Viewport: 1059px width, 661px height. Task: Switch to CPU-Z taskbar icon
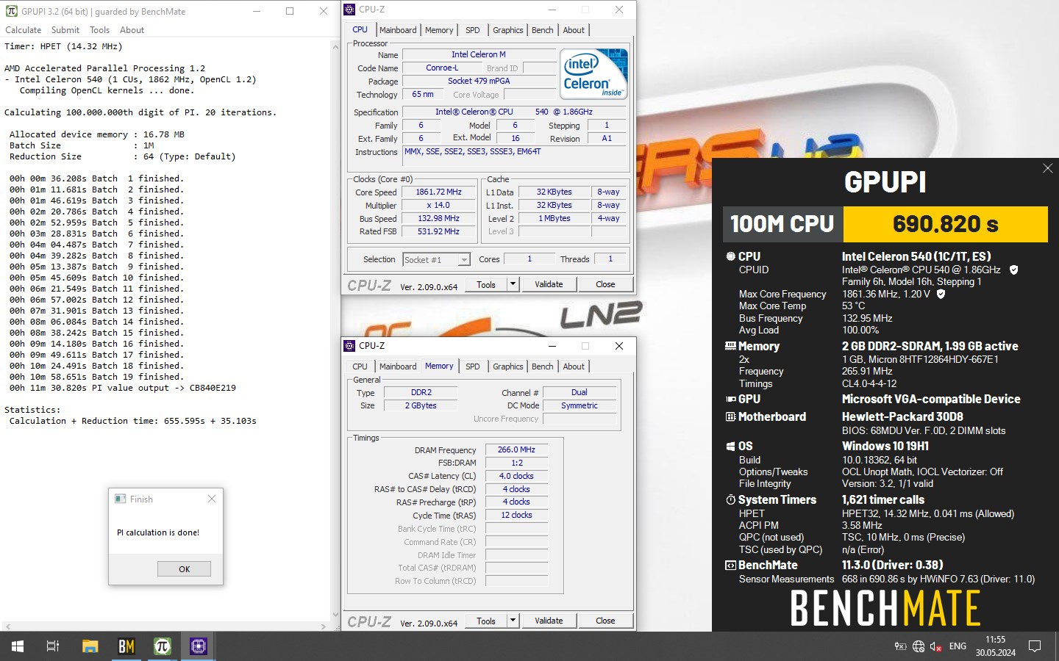(x=198, y=646)
